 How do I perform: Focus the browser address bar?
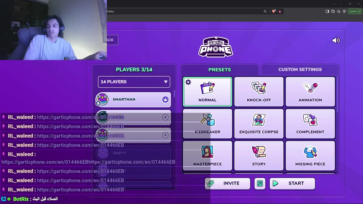[184, 11]
